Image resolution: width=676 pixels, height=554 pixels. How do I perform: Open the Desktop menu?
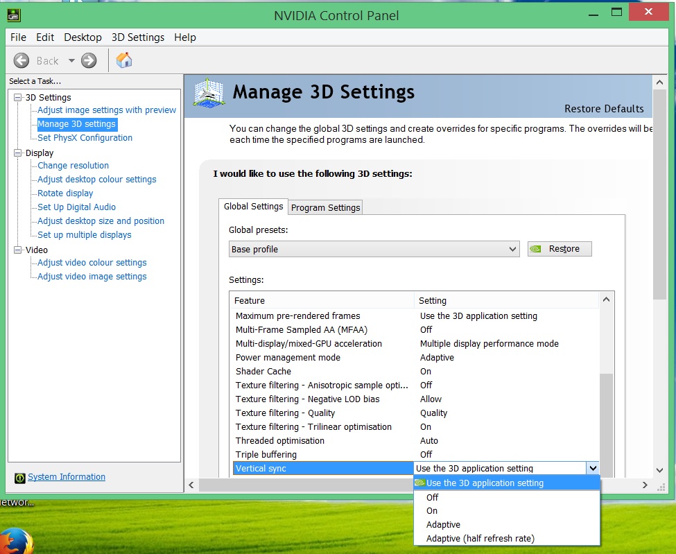click(83, 37)
